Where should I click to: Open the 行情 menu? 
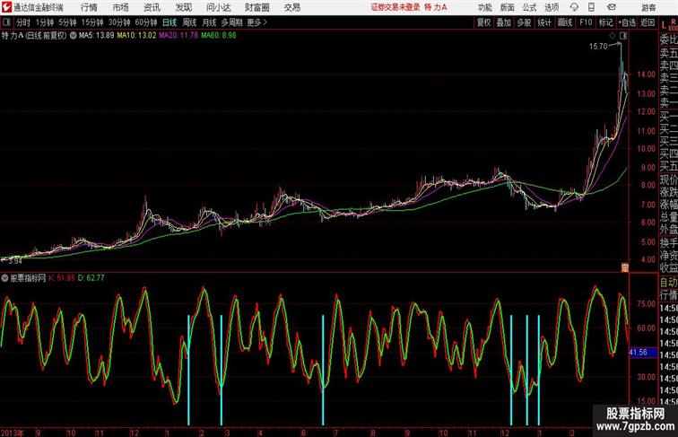[89, 7]
